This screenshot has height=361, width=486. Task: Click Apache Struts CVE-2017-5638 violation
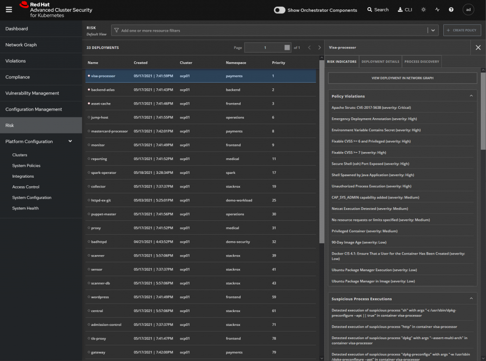tap(371, 107)
